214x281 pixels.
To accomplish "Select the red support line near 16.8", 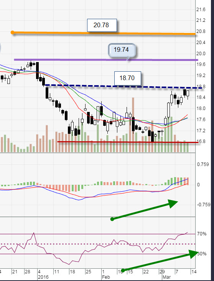I will click(128, 142).
